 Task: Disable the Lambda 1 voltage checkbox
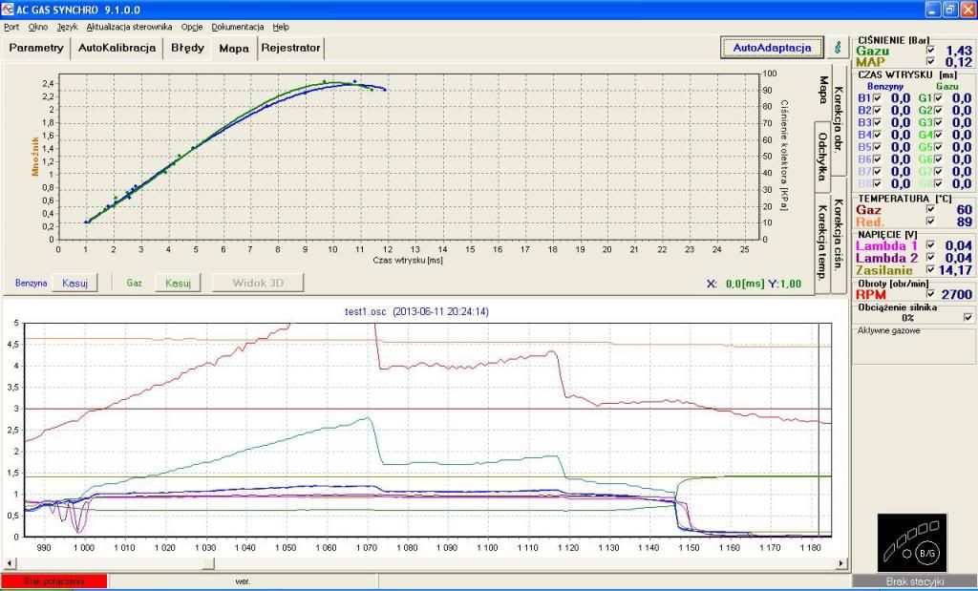[930, 245]
